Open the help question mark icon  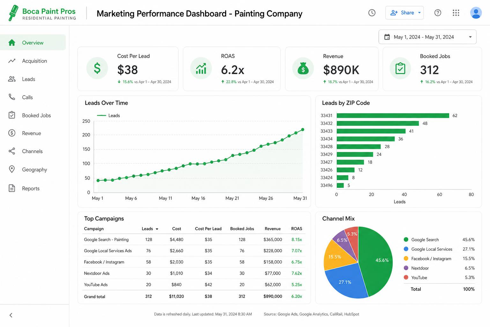coord(438,13)
